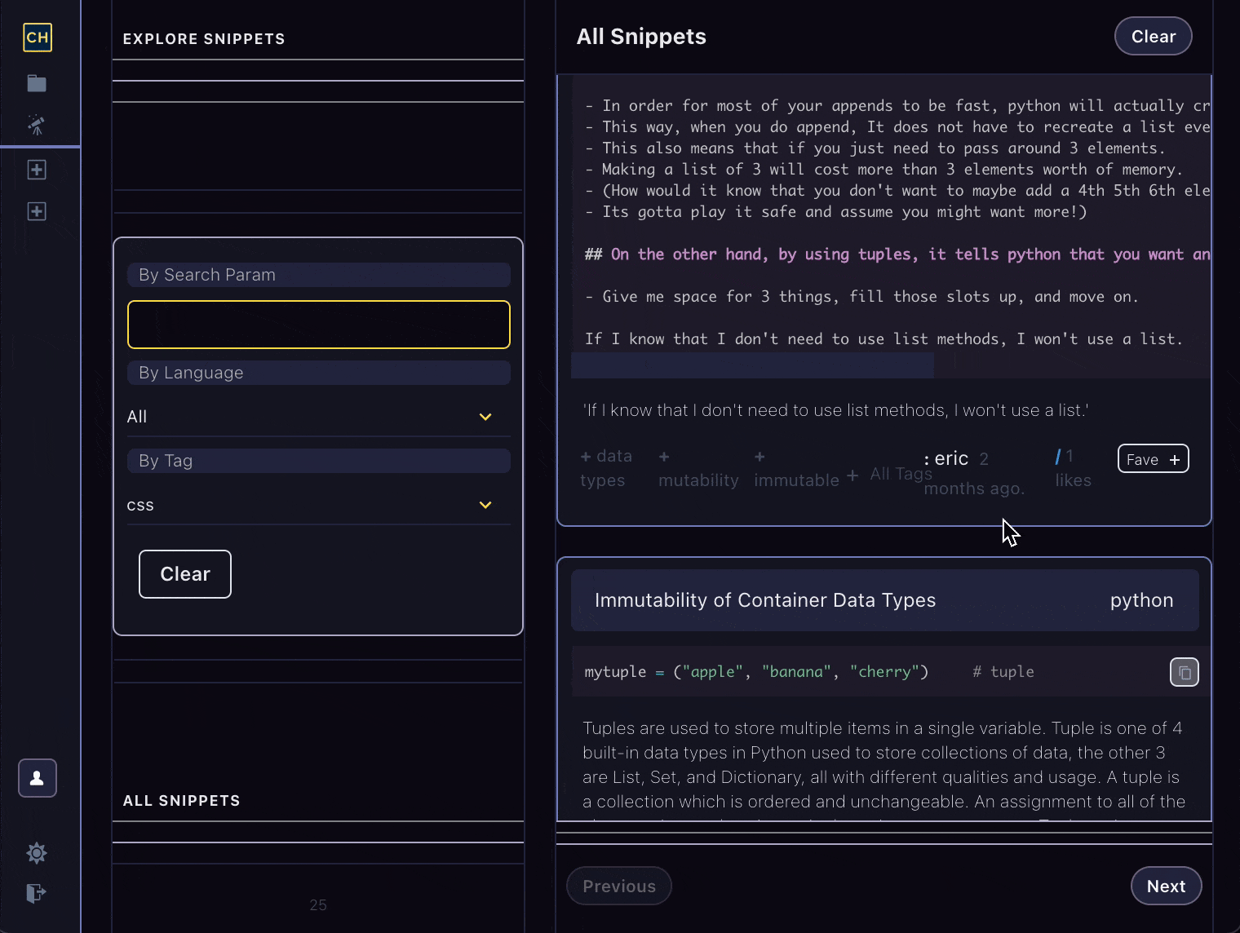Click the All Snippets panel title
The height and width of the screenshot is (933, 1240).
pyautogui.click(x=641, y=37)
